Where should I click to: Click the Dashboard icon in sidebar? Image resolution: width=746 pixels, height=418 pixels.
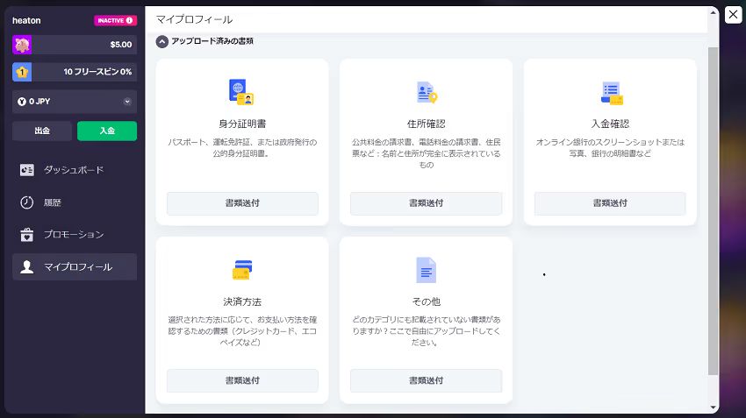[27, 170]
